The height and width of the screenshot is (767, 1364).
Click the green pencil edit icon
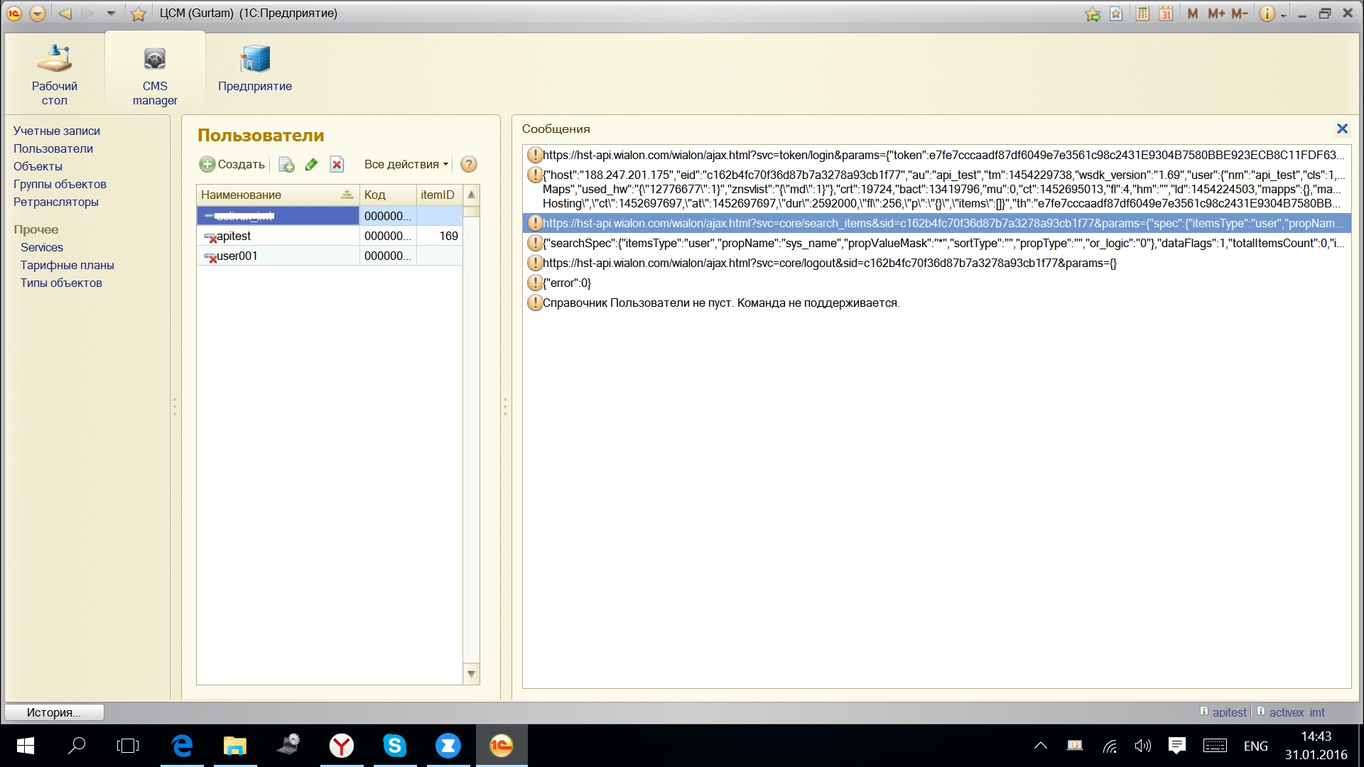[x=311, y=165]
